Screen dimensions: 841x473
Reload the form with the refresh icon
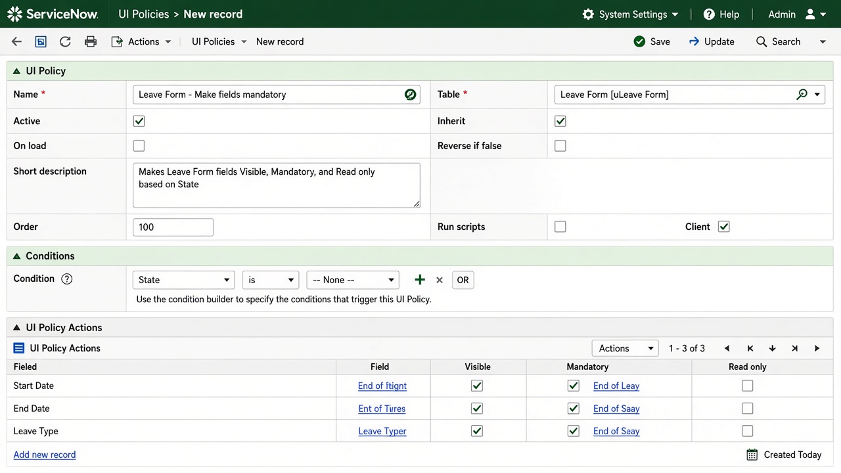point(65,41)
